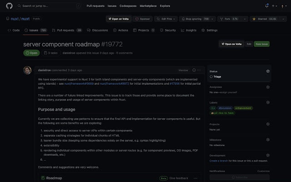Screen dimensions: 291x182
Task: Click danielroe avatar thumbnail
Action: (x=27, y=70)
